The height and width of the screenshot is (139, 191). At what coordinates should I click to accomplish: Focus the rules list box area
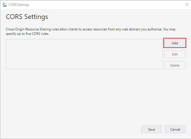84,54
